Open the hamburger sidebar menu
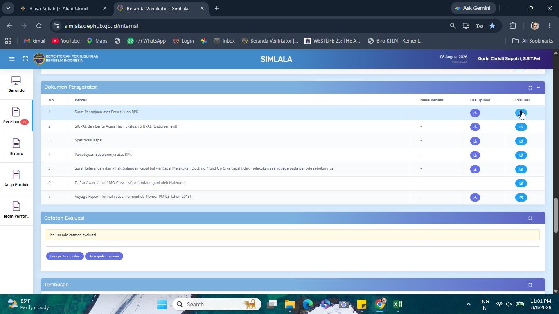 pyautogui.click(x=12, y=59)
